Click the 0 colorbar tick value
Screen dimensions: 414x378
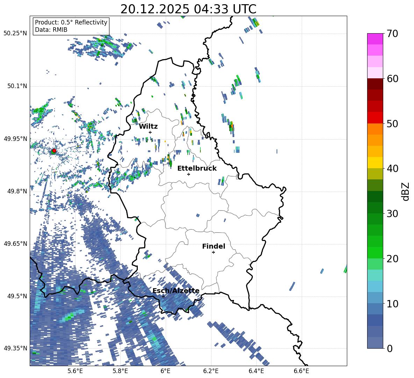390,349
